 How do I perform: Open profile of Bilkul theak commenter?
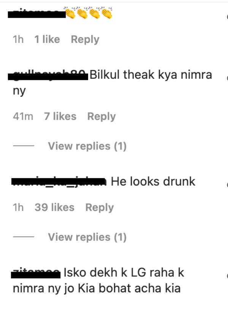click(48, 75)
